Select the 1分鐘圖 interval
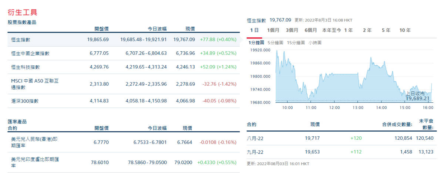 pyautogui.click(x=257, y=43)
